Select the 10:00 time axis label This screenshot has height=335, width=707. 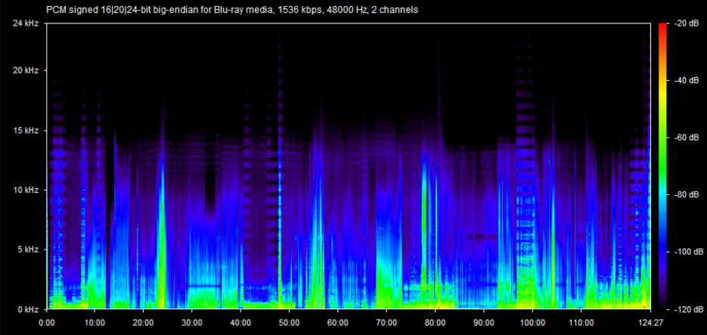click(95, 323)
